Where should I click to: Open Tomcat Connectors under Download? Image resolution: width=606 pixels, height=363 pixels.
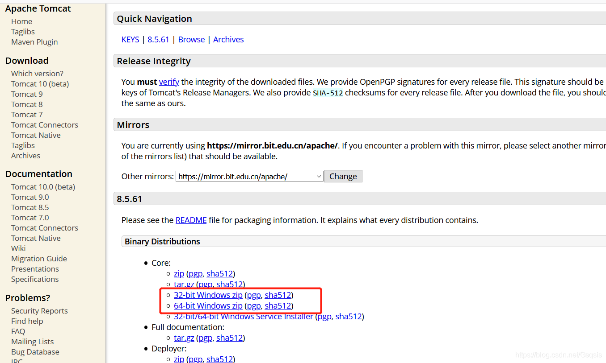[45, 125]
